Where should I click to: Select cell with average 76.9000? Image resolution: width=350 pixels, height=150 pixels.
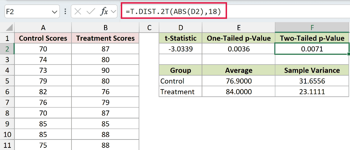(239, 81)
